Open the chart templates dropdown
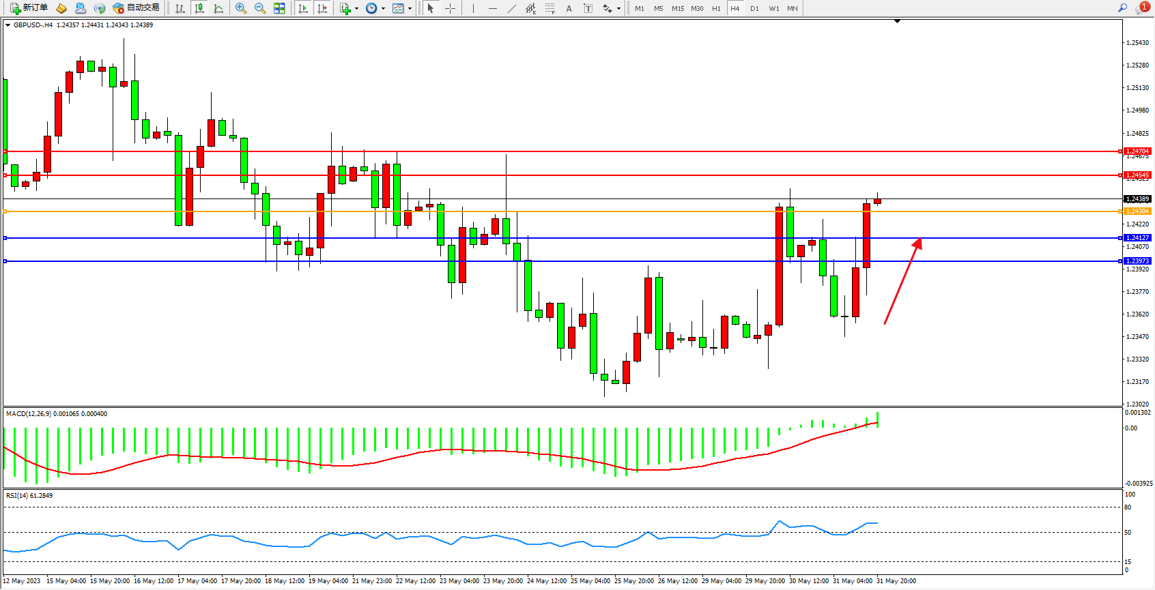The height and width of the screenshot is (590, 1155). 410,9
